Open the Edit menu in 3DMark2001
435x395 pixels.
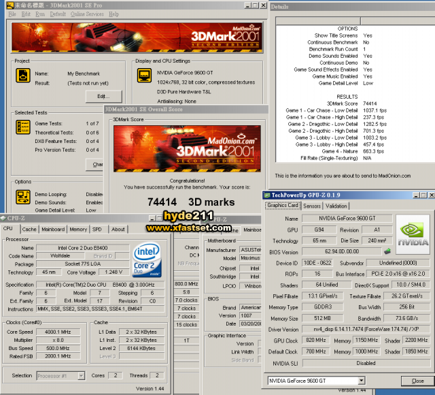click(26, 14)
